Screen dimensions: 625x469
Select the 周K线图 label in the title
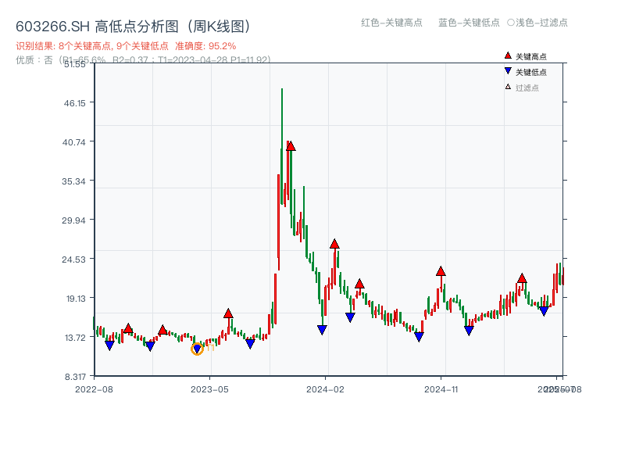[217, 25]
